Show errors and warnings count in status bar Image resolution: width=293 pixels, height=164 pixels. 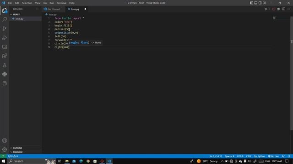pyautogui.click(x=13, y=156)
